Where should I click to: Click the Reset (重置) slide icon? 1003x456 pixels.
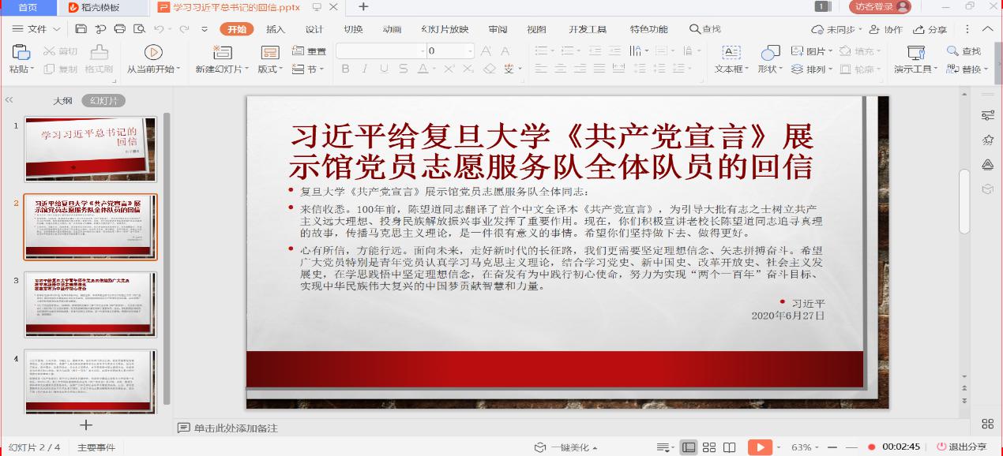pos(309,51)
